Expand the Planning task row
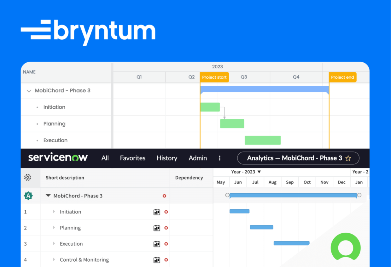Viewport: 391px width, 267px height. [x=54, y=228]
